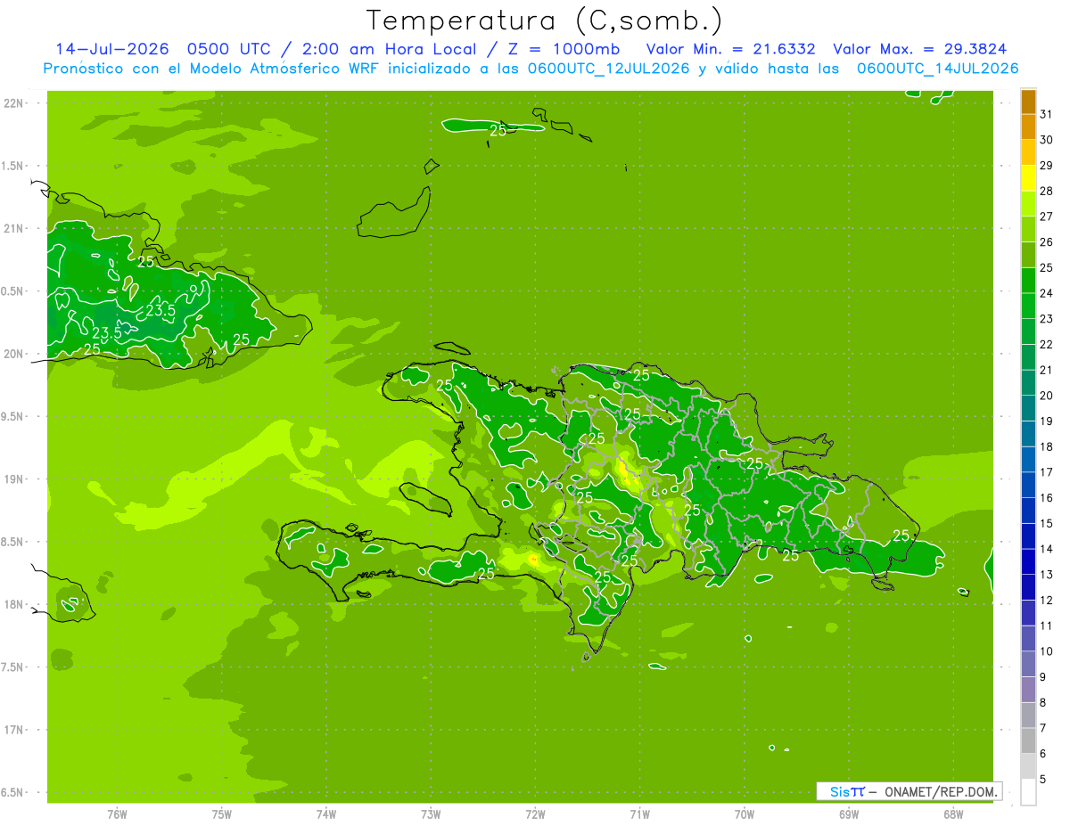Click the "72W" longitude axis label
The width and height of the screenshot is (1070, 826).
535,814
